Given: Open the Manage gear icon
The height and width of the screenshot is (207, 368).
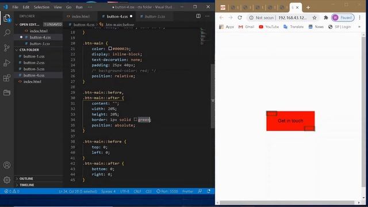Looking at the screenshot, I should [x=7, y=180].
